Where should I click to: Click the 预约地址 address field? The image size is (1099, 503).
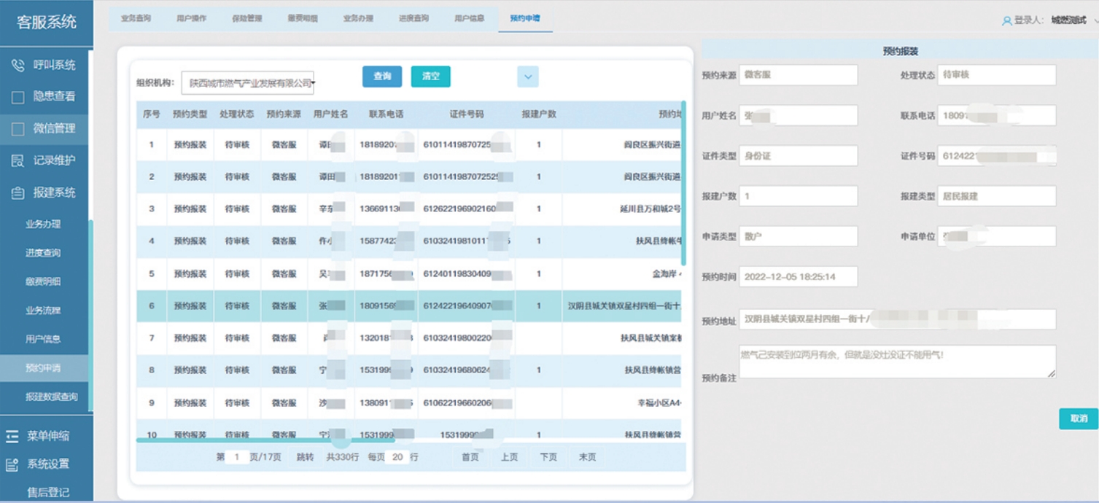coord(897,319)
